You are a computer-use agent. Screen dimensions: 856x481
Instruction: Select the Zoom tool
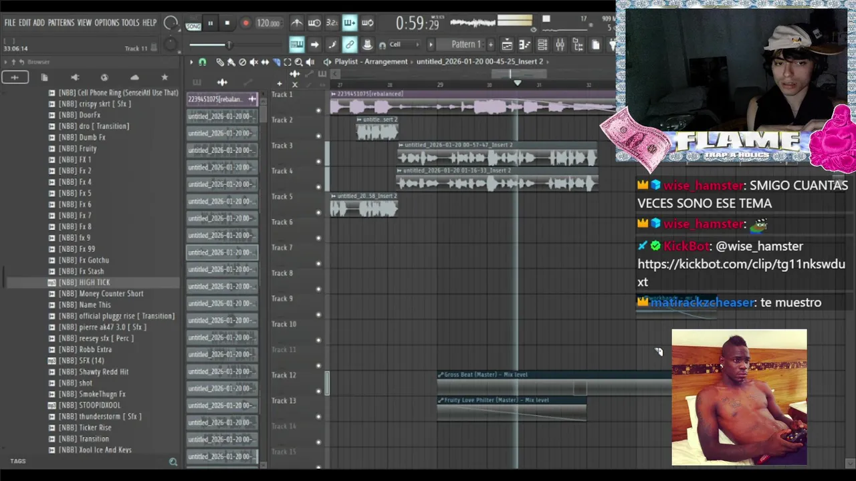(x=299, y=62)
